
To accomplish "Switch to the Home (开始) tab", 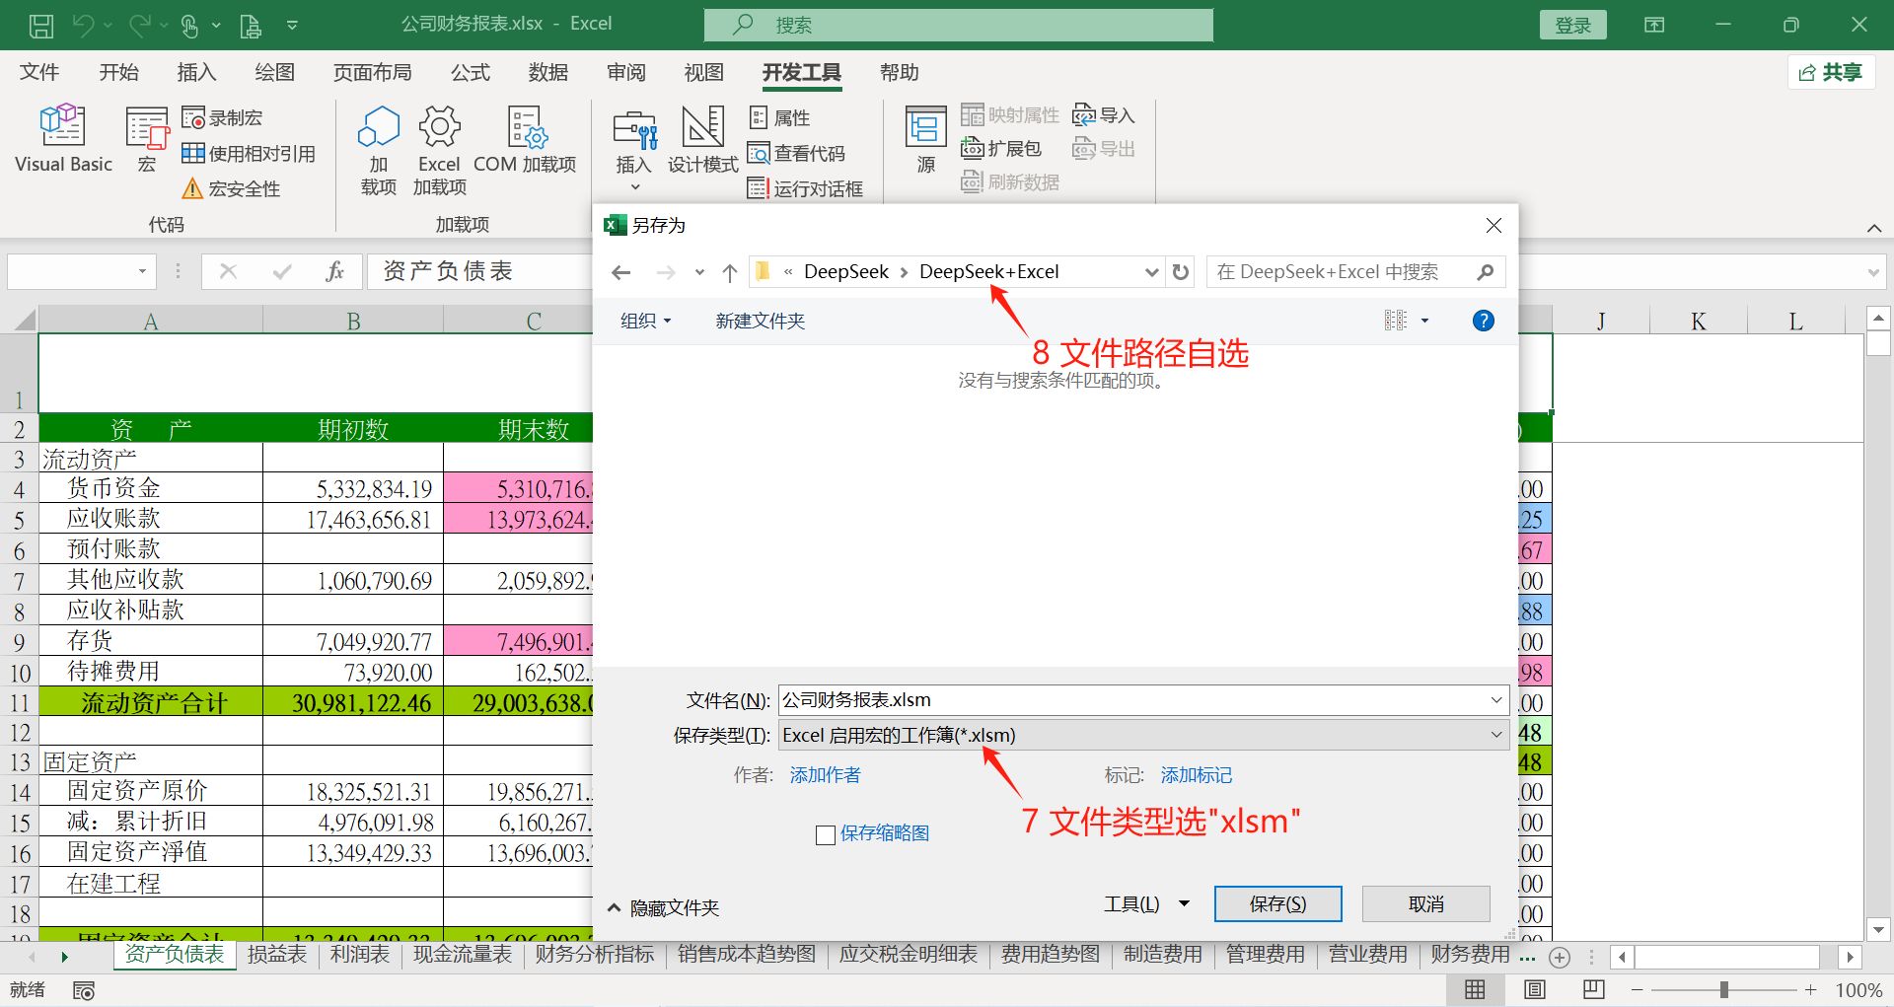I will pos(119,72).
